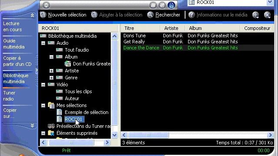Open Copier à partir d'un CD tab

(x=17, y=61)
